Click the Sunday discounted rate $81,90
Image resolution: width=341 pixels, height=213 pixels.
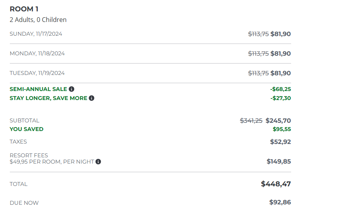pyautogui.click(x=280, y=34)
